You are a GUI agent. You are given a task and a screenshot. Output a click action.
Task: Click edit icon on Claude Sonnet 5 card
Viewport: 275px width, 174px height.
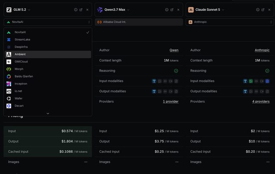point(263,9)
